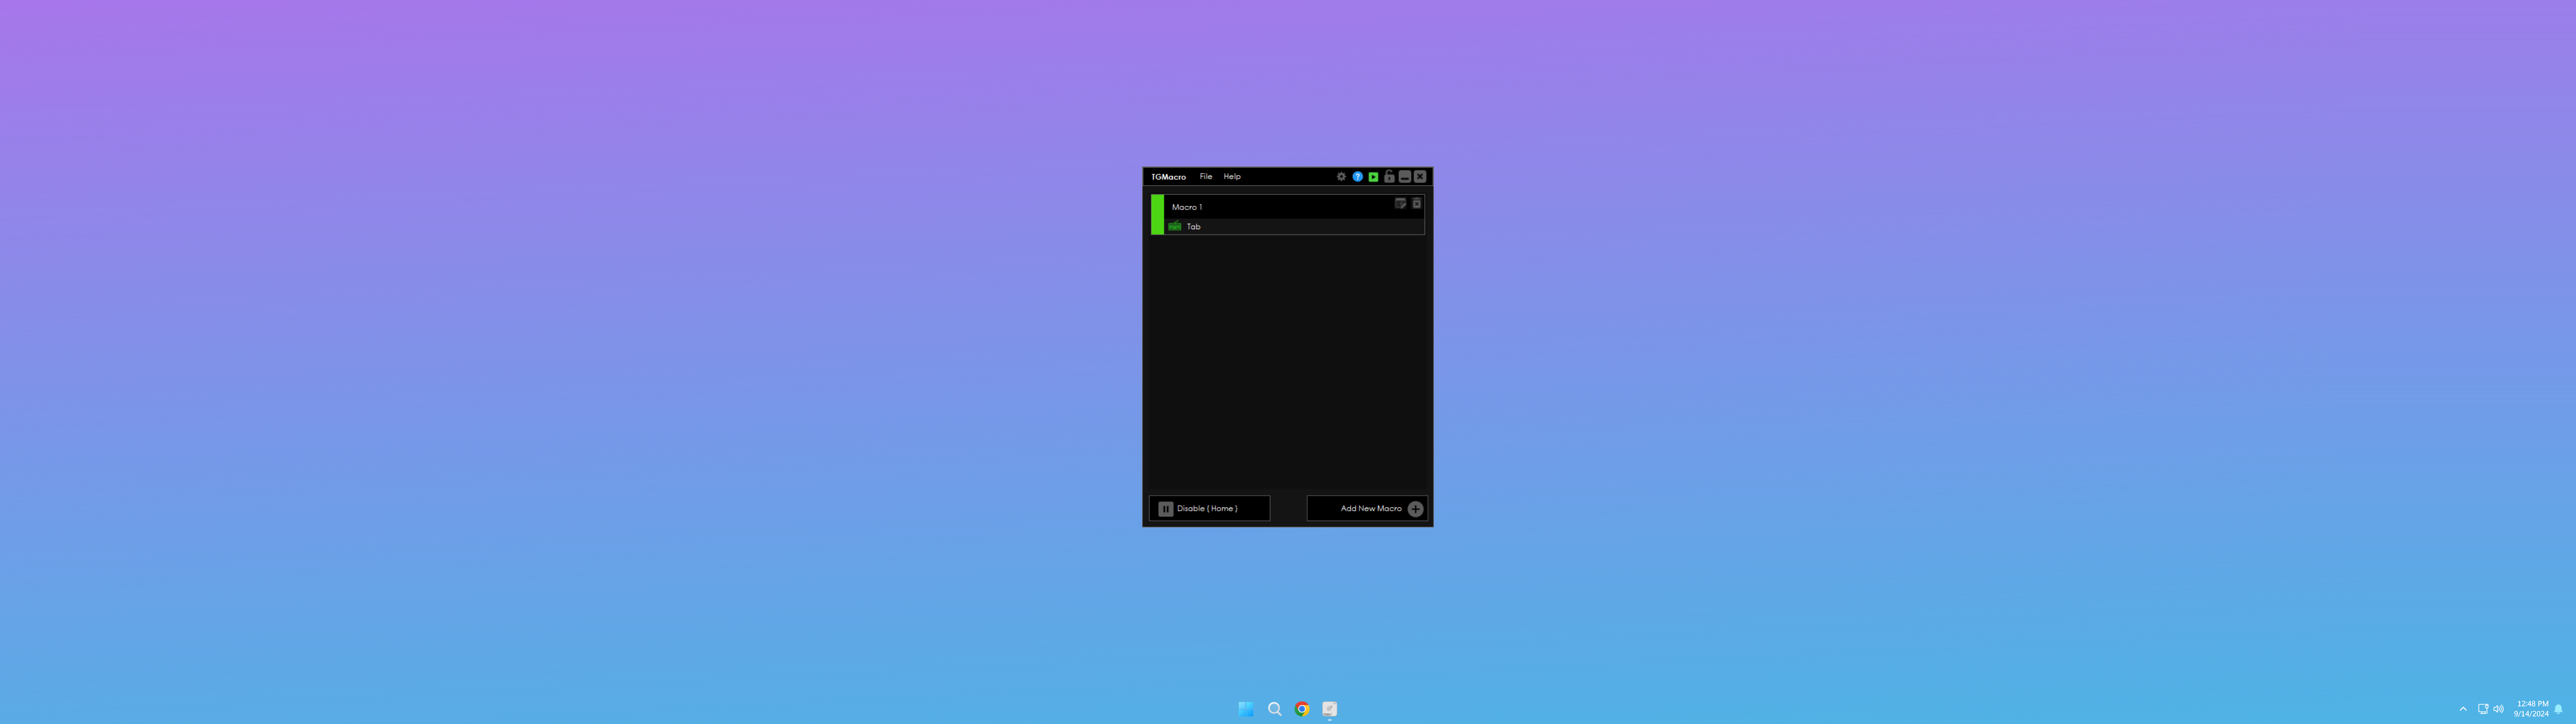Viewport: 2576px width, 724px height.
Task: Open TGMacro settings gear
Action: point(1341,176)
